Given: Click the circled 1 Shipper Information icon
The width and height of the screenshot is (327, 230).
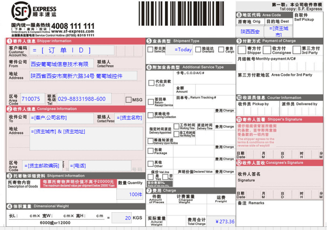Looking at the screenshot, I should [9, 41].
